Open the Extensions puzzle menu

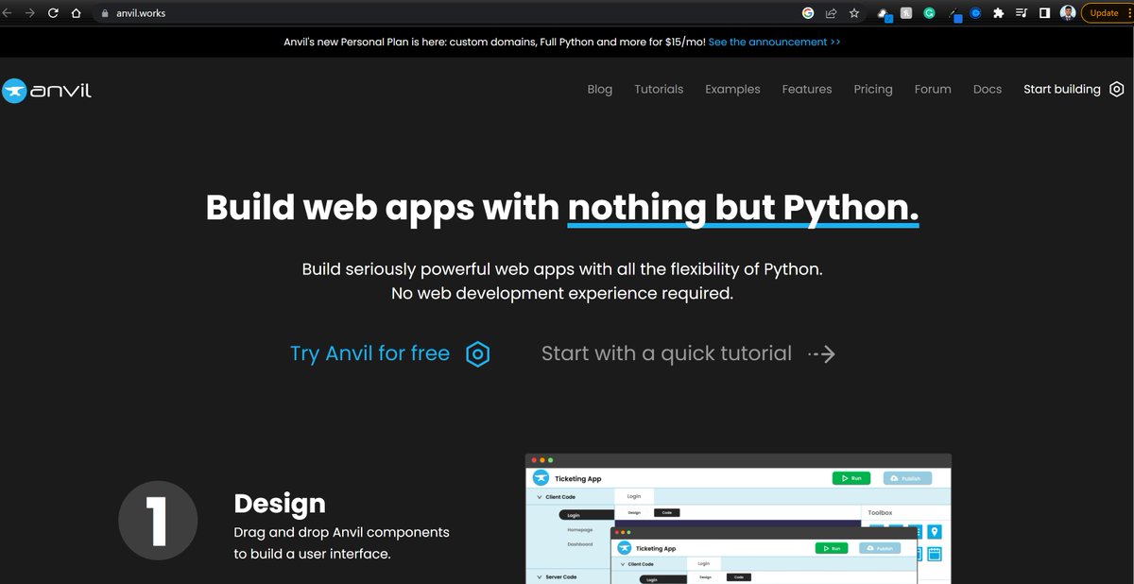[999, 13]
